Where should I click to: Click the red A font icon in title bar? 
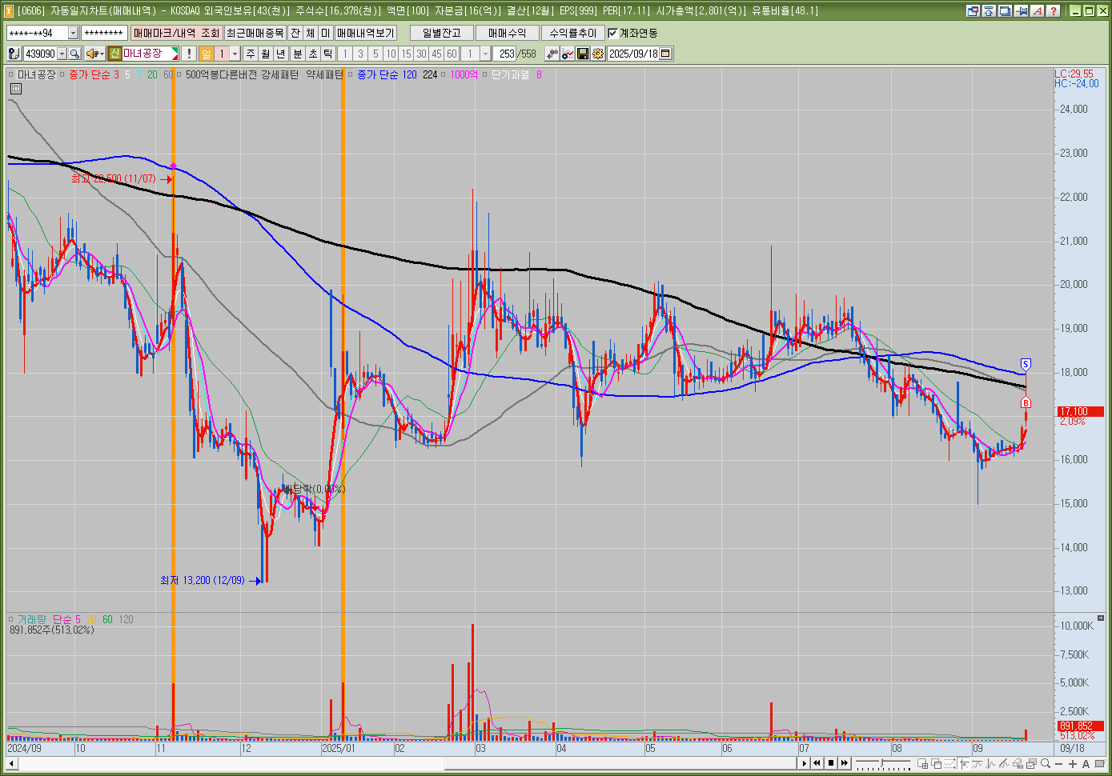pos(1038,10)
